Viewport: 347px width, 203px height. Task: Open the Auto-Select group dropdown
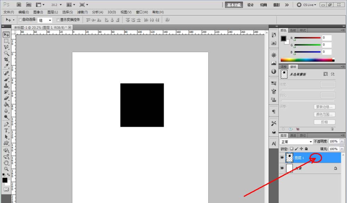point(45,20)
